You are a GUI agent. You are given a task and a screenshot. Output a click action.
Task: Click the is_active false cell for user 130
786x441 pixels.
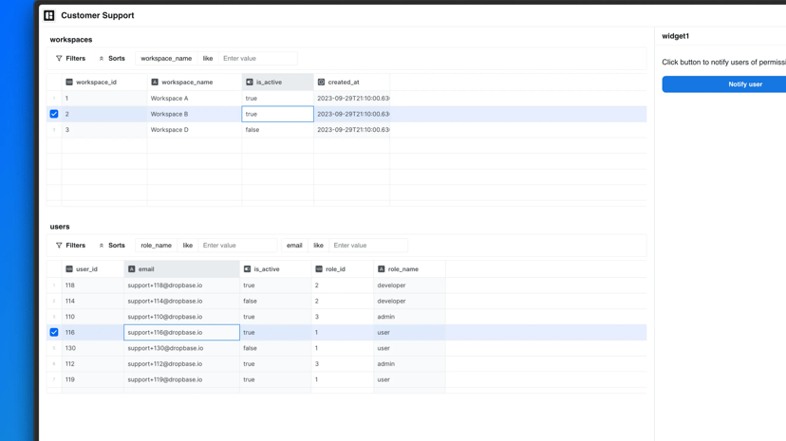click(x=275, y=348)
